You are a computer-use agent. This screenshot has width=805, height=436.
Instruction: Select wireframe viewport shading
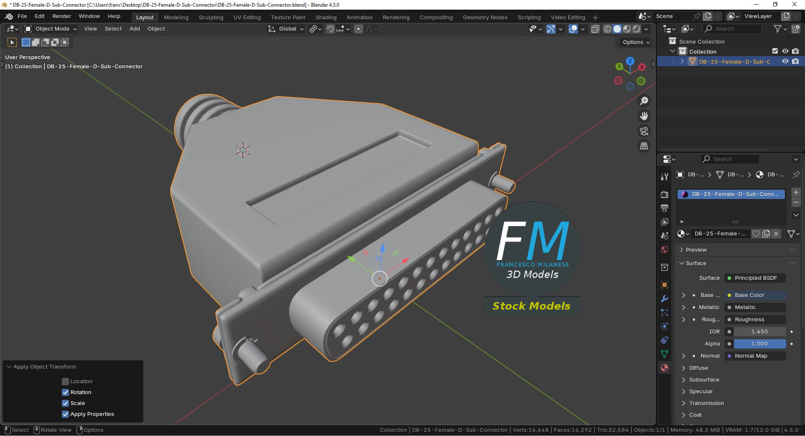click(x=608, y=29)
